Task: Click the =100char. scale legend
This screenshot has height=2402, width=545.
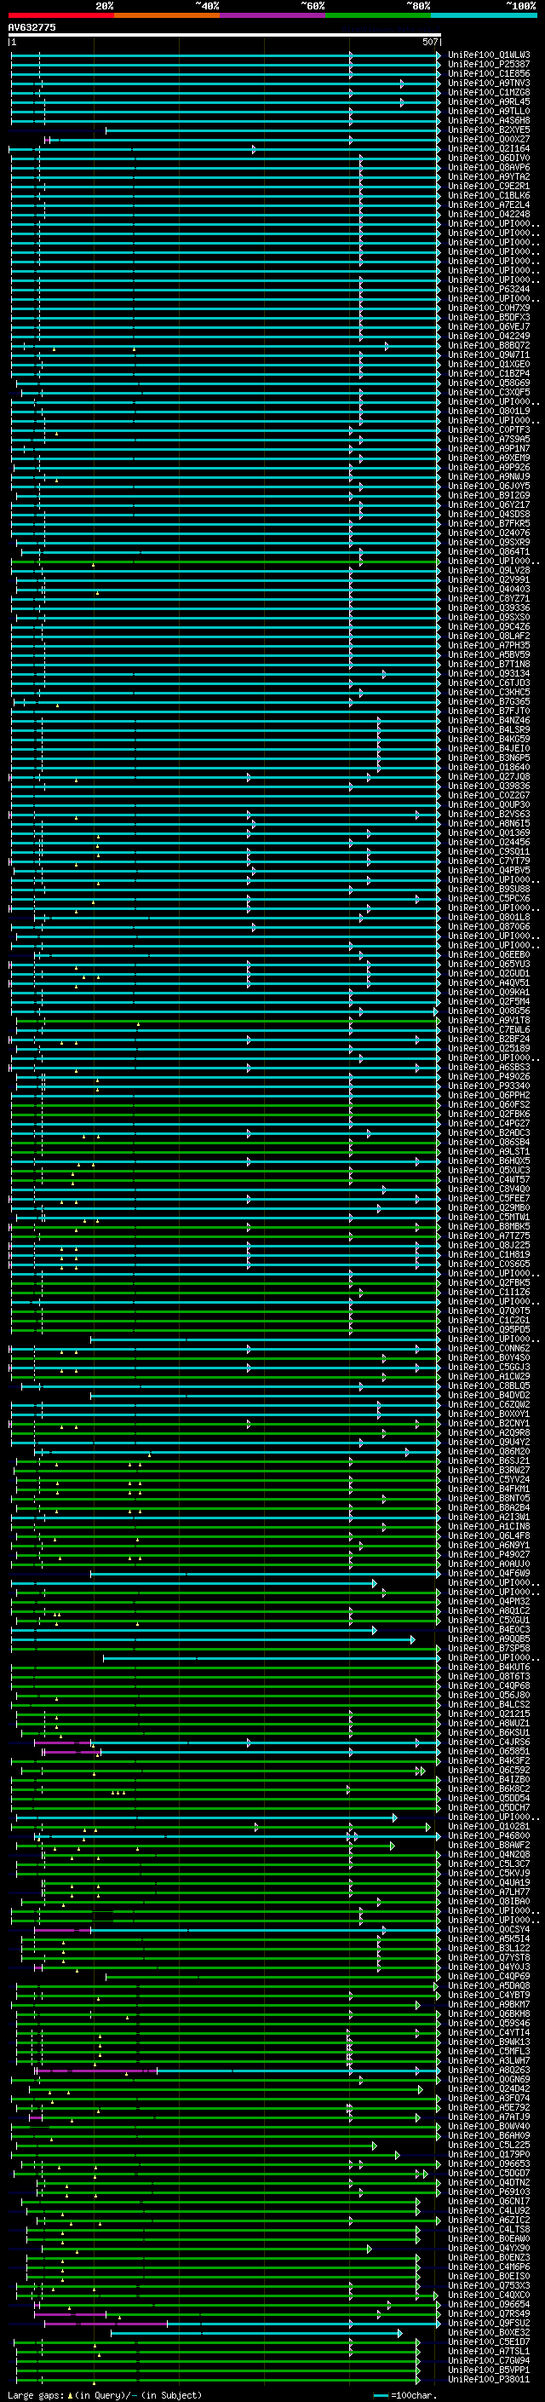Action: 405,2394
